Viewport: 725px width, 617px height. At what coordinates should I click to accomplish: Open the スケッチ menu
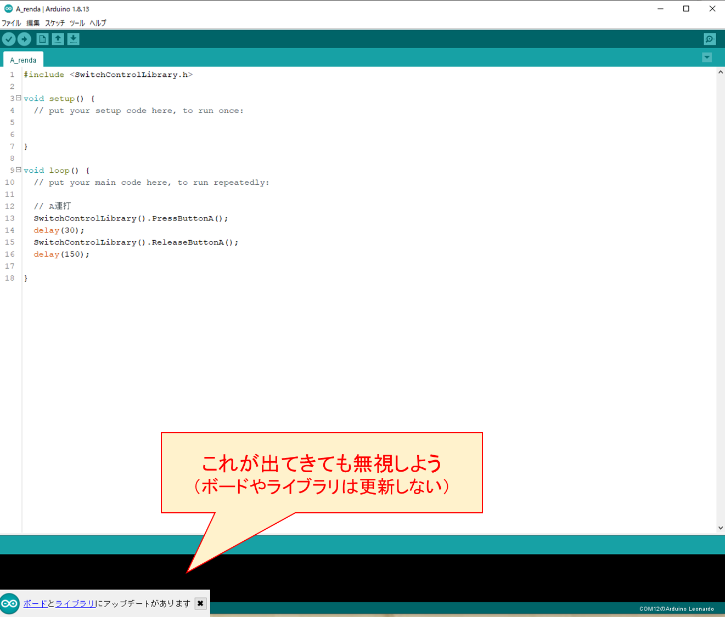click(x=55, y=23)
